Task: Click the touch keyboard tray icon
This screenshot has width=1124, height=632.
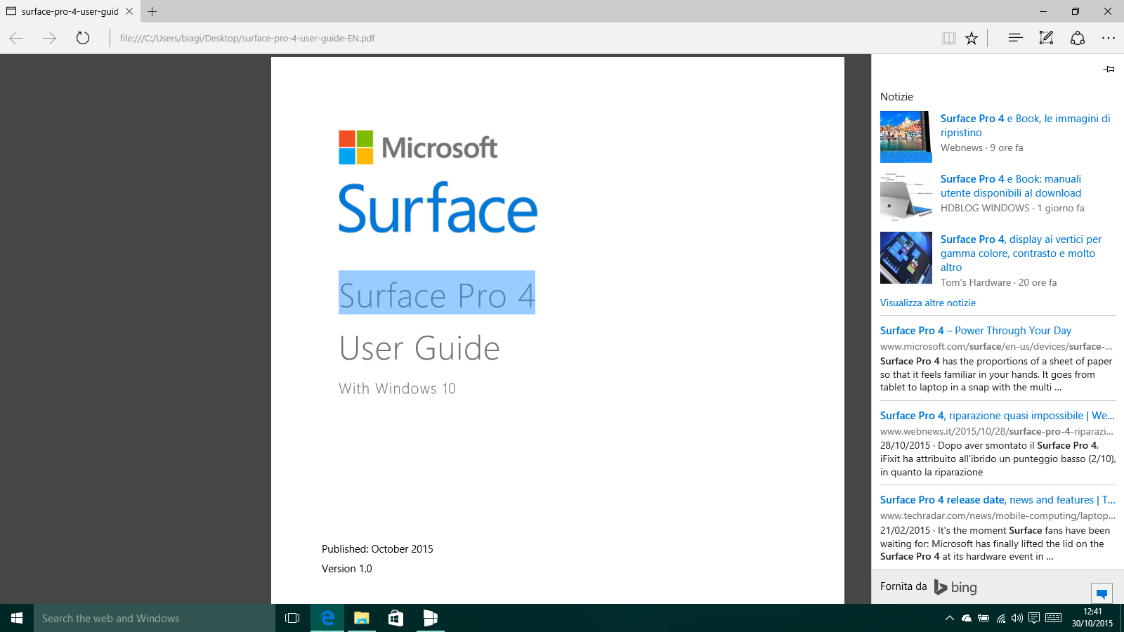Action: click(x=1054, y=618)
